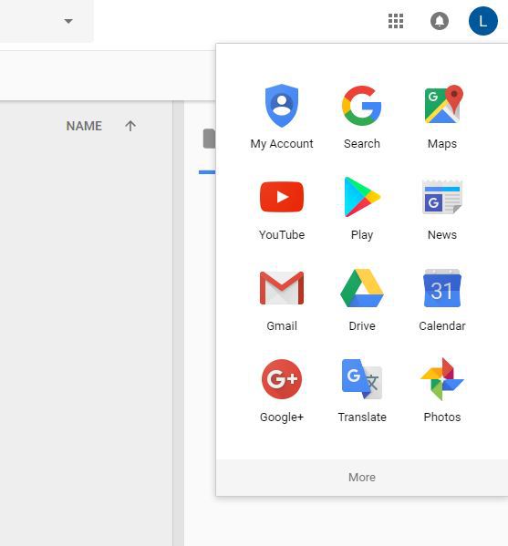Open Google Maps app icon

(x=442, y=117)
